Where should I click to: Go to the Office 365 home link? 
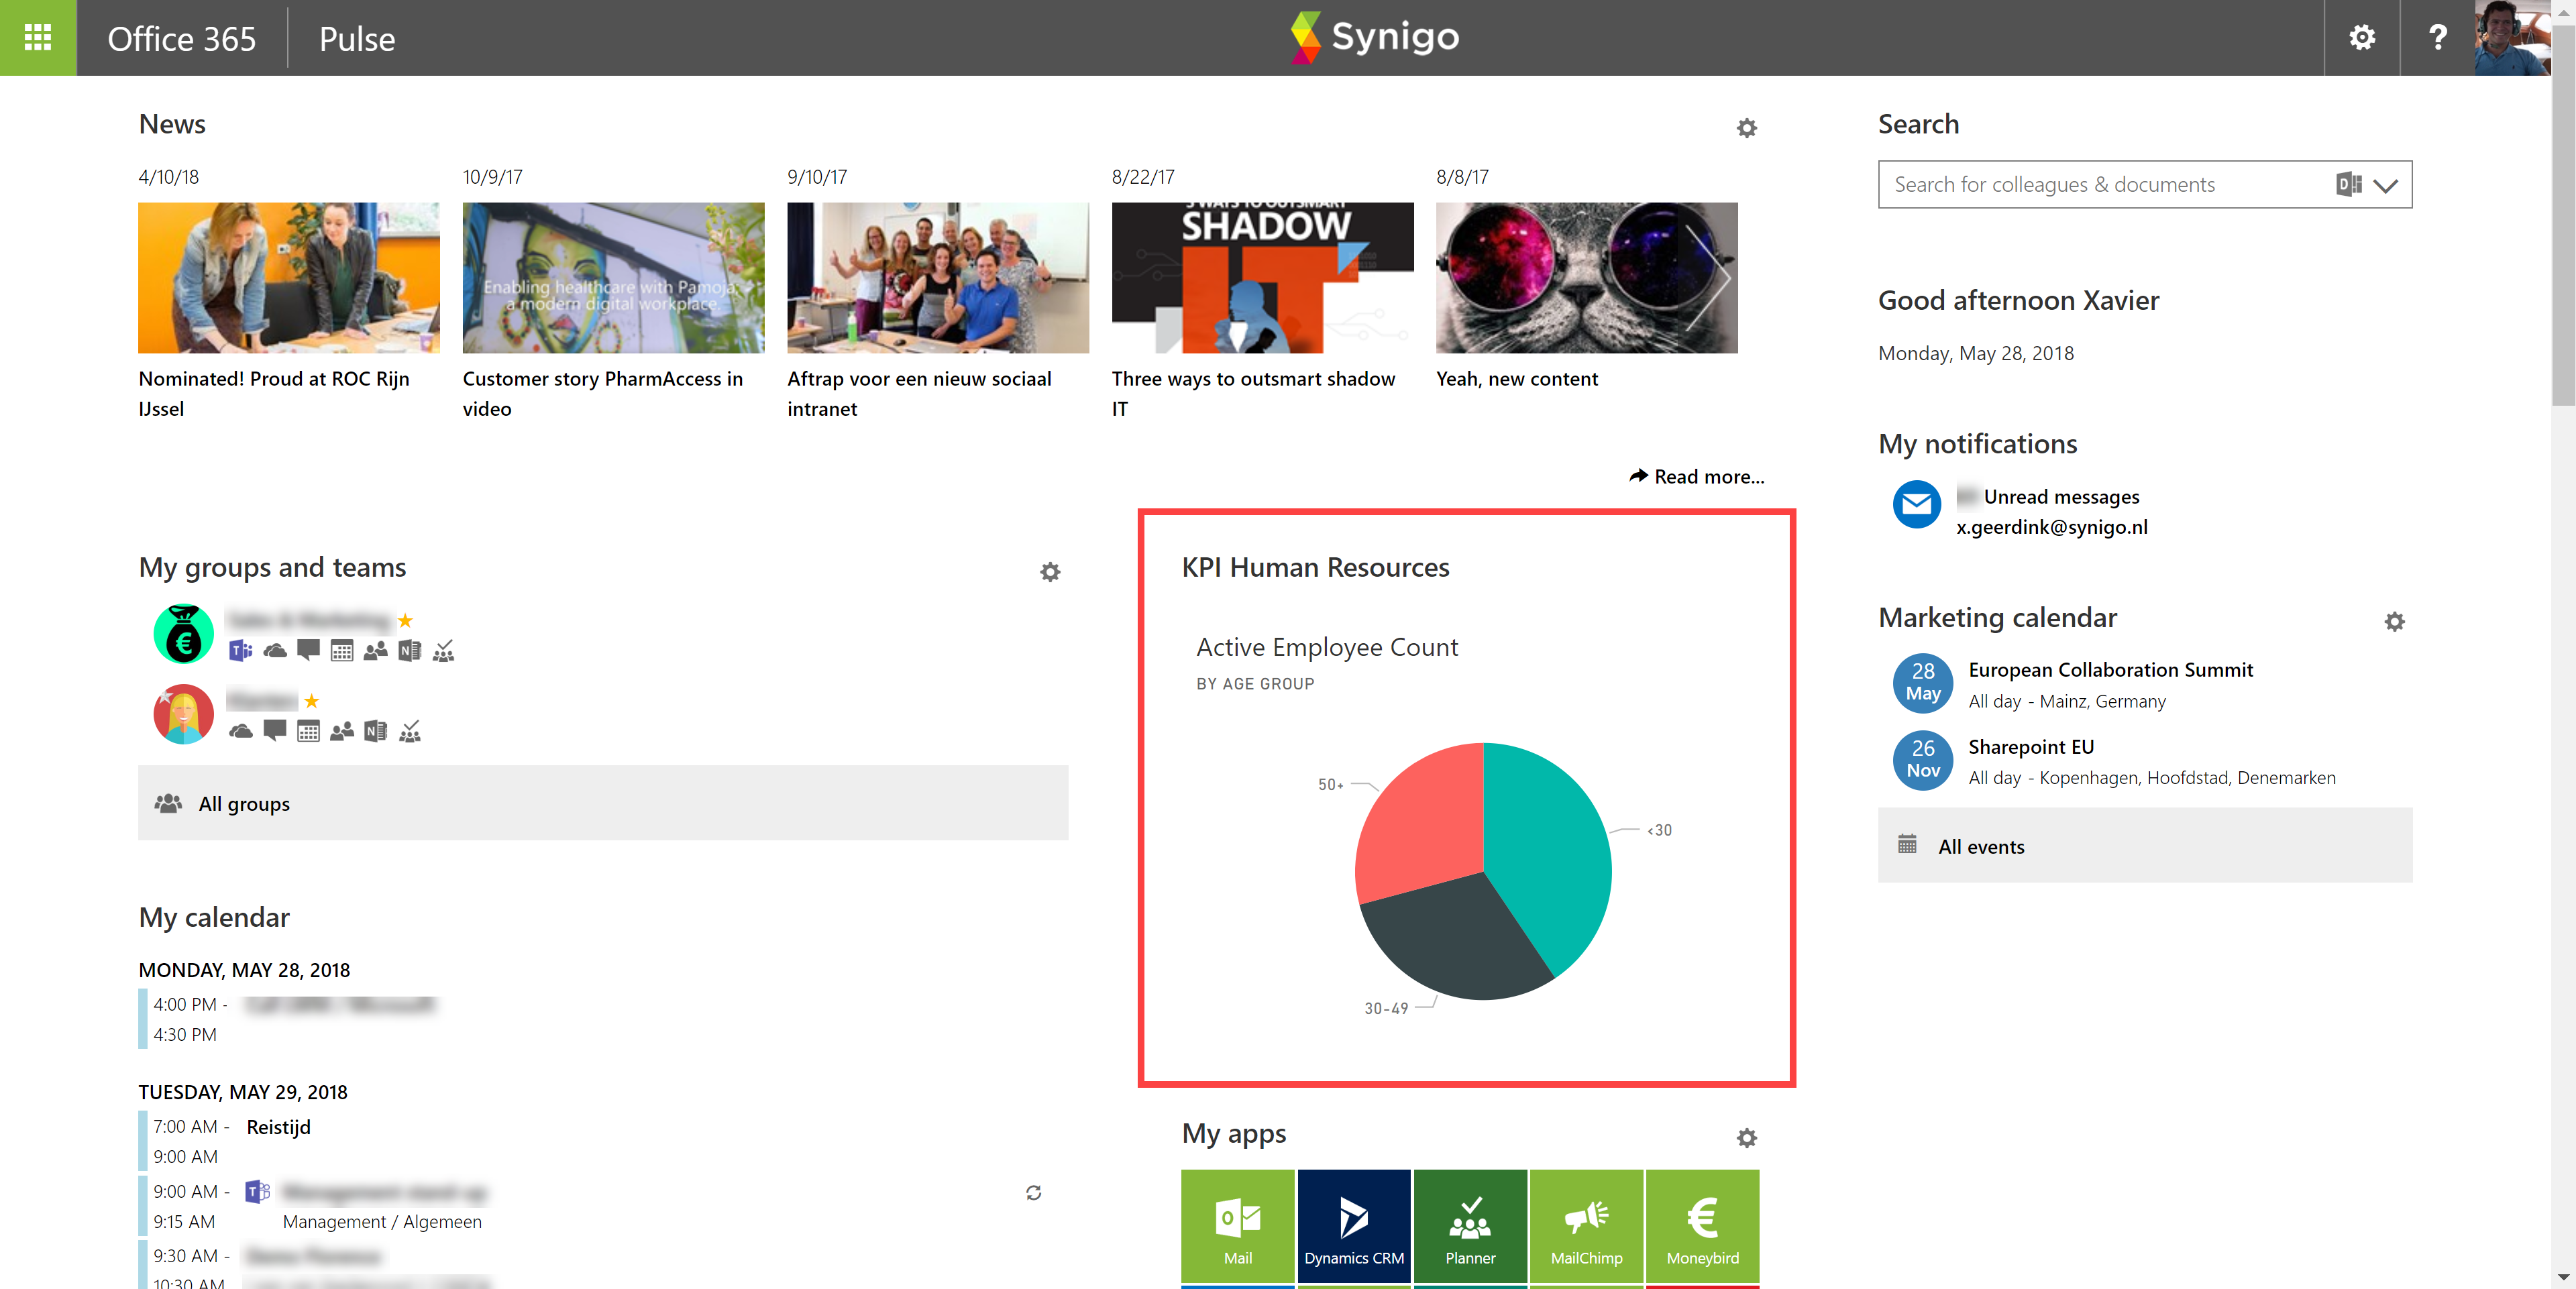tap(181, 38)
